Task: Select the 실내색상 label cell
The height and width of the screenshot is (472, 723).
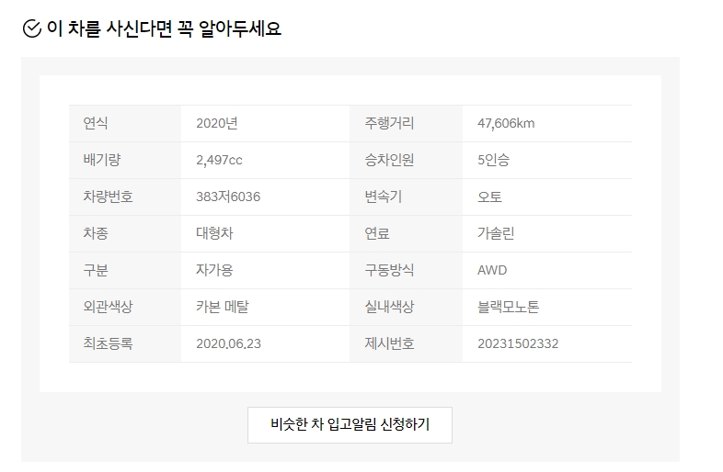Action: (407, 307)
